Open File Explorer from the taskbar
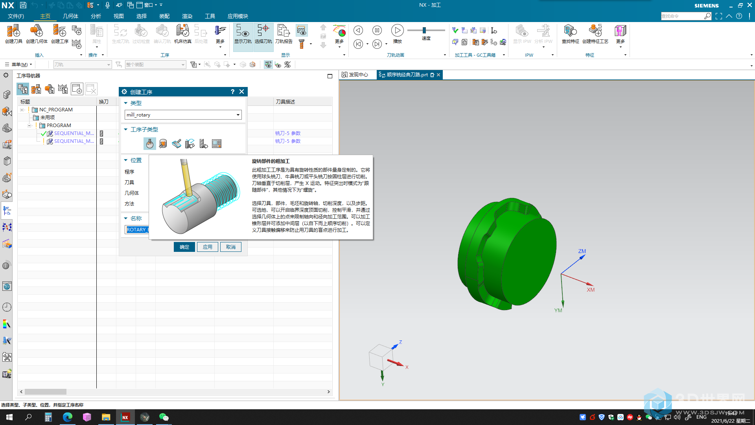 pyautogui.click(x=106, y=417)
